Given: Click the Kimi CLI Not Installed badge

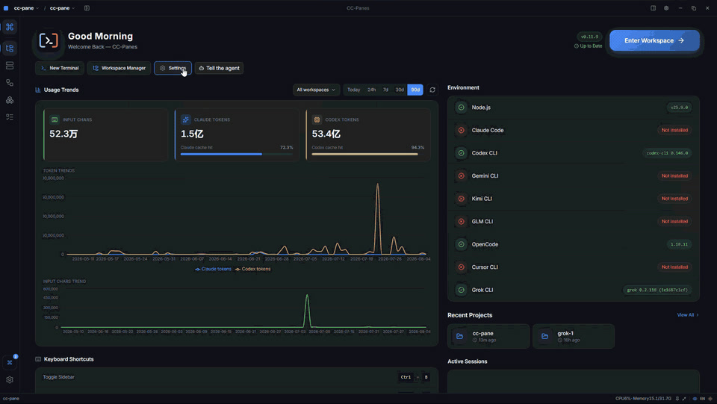Looking at the screenshot, I should [674, 199].
